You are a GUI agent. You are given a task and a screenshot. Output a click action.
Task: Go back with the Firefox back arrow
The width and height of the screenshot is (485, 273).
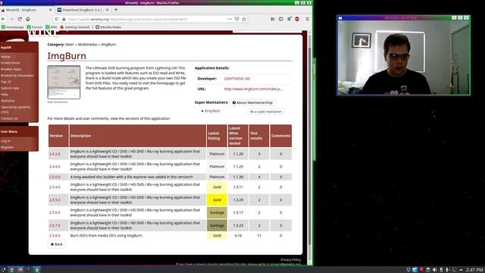pyautogui.click(x=4, y=19)
